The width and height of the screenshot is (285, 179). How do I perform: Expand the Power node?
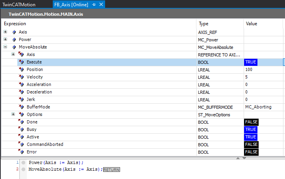pos(6,39)
